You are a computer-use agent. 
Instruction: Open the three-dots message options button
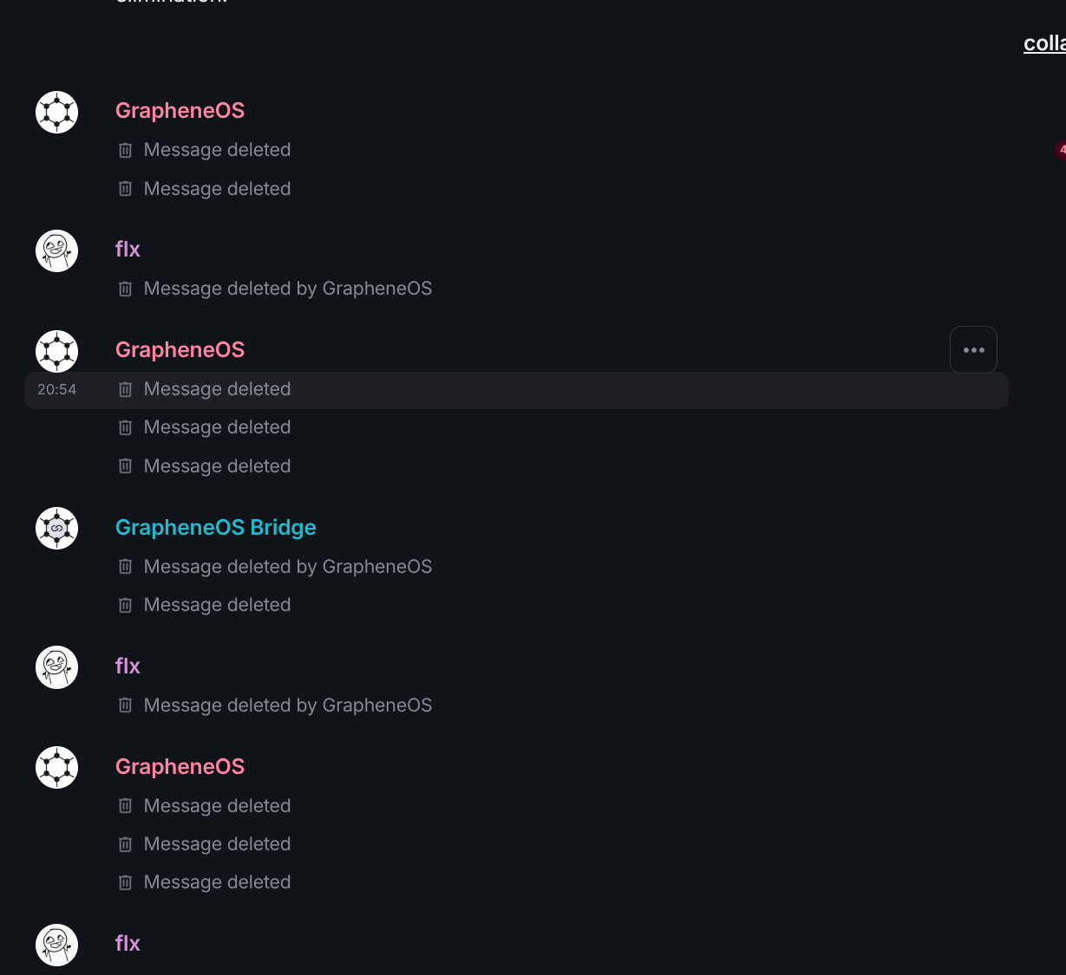[x=973, y=350]
